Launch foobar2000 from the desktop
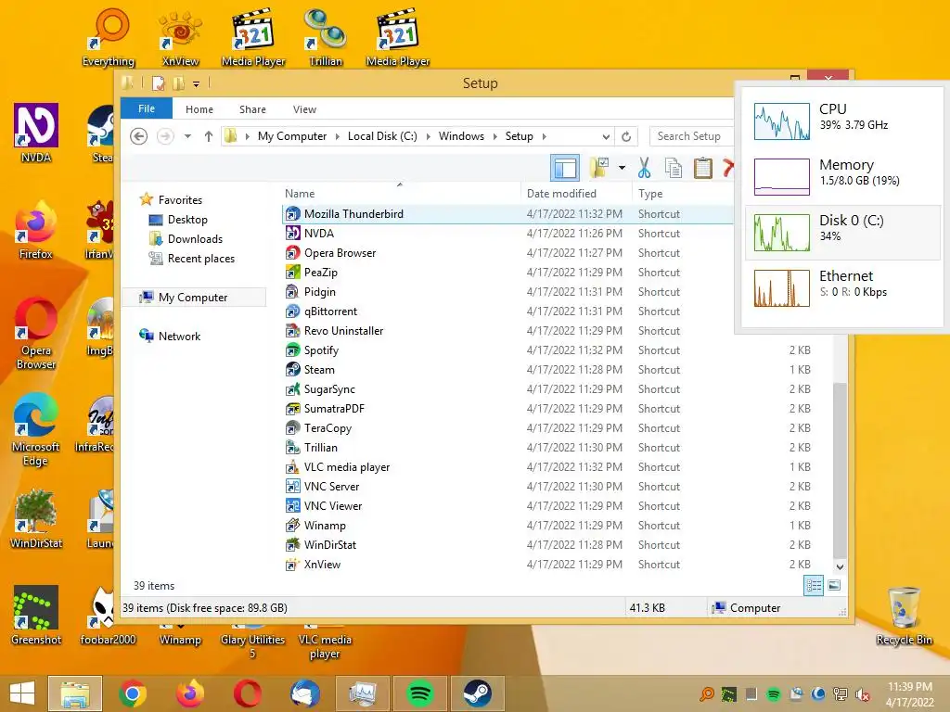Viewport: 950px width, 712px height. 108,616
